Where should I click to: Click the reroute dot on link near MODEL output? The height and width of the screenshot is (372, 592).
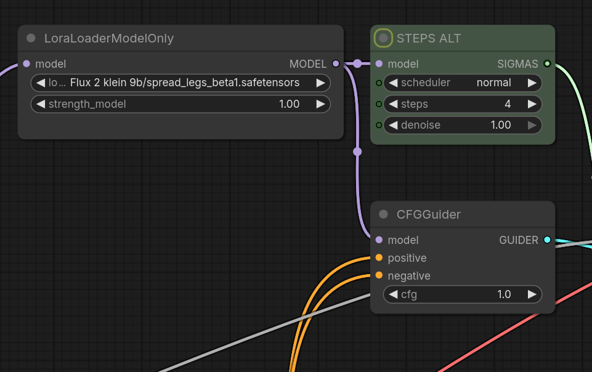[x=357, y=64]
